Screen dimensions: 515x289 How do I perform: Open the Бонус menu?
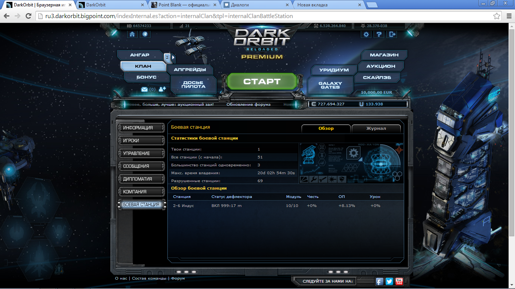pyautogui.click(x=146, y=77)
